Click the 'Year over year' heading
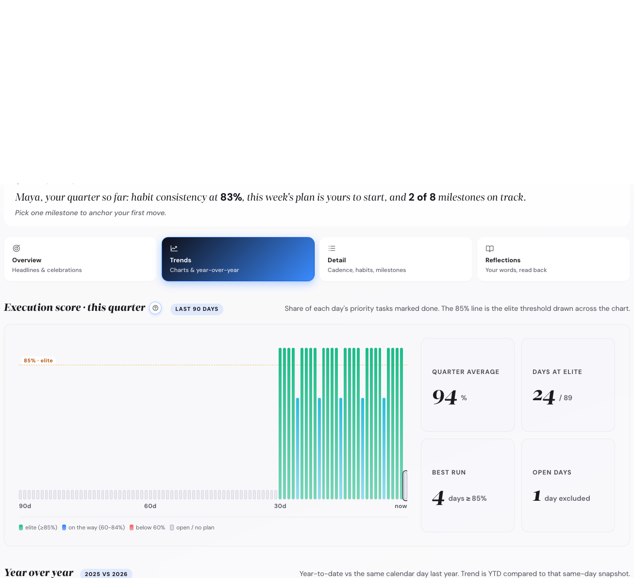The width and height of the screenshot is (634, 578). click(39, 572)
